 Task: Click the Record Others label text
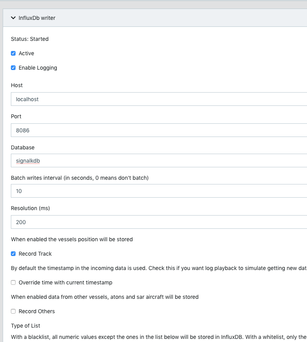36,311
